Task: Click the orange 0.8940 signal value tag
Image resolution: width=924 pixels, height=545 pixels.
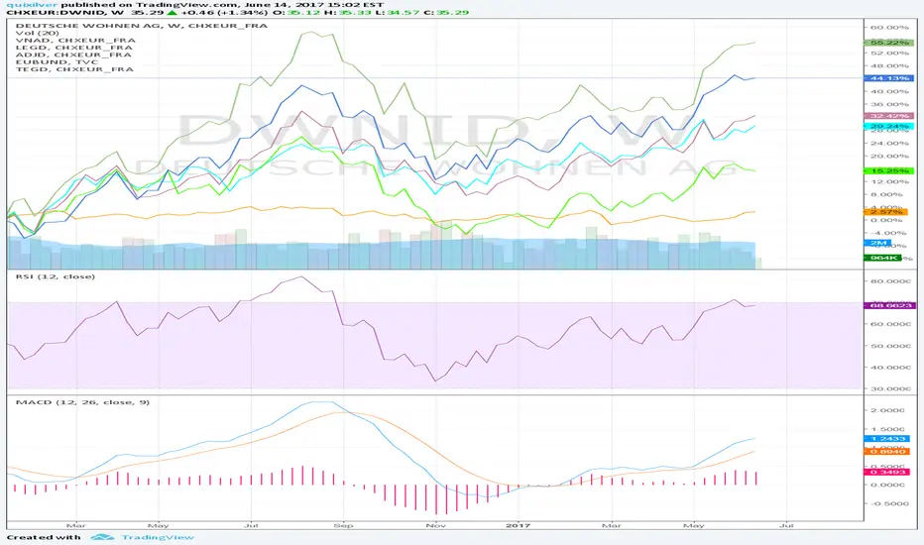Action: (x=886, y=451)
